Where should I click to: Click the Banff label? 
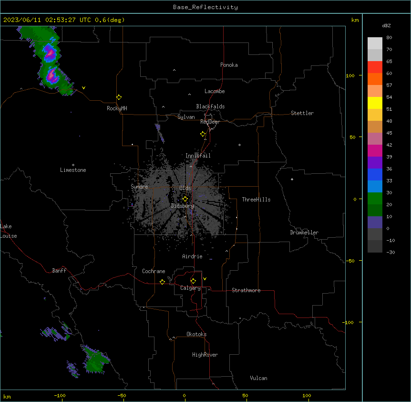[59, 271]
